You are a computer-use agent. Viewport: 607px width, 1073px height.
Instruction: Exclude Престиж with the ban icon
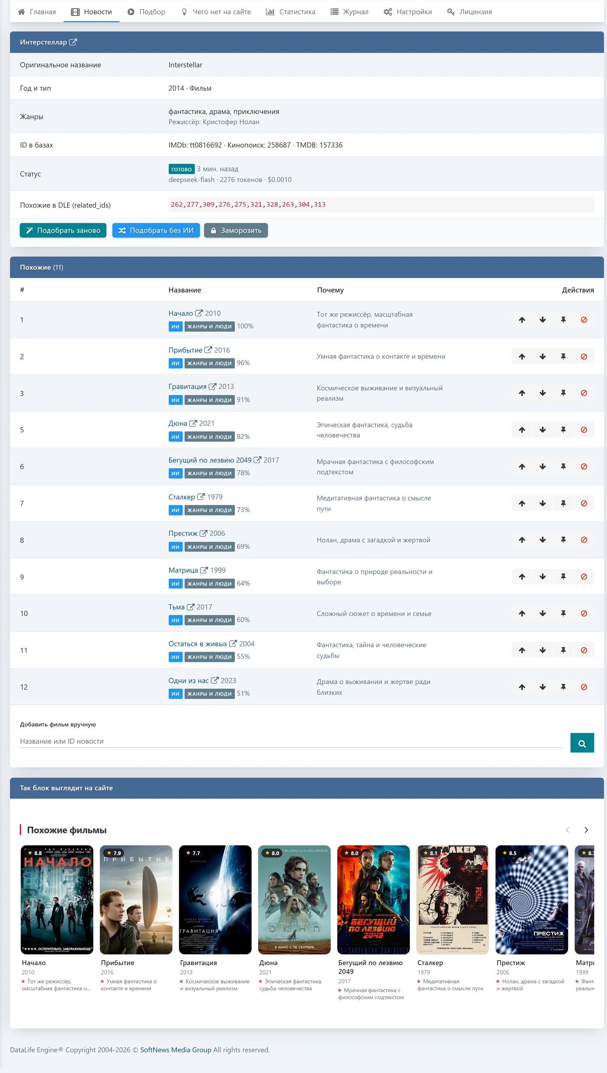coord(583,540)
